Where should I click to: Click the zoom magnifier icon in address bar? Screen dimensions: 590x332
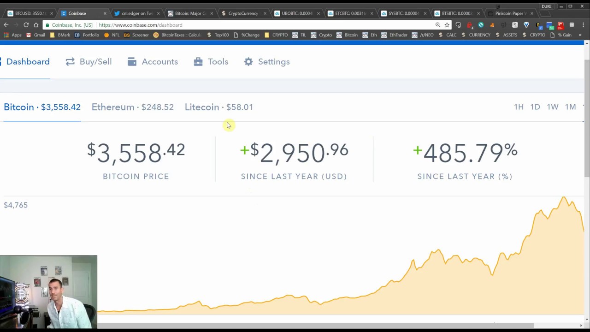click(x=438, y=25)
